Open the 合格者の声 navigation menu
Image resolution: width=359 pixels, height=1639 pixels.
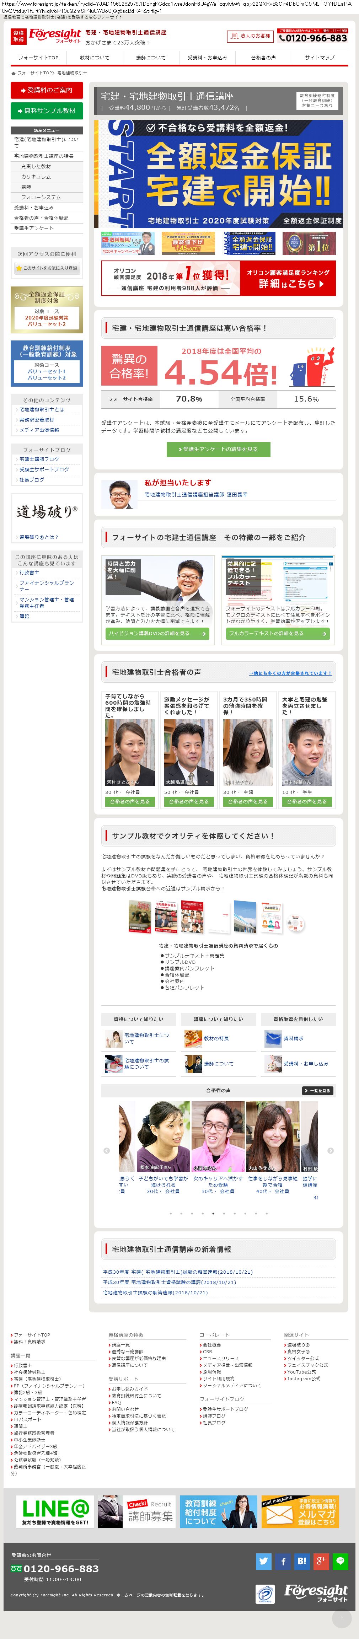pos(263,57)
